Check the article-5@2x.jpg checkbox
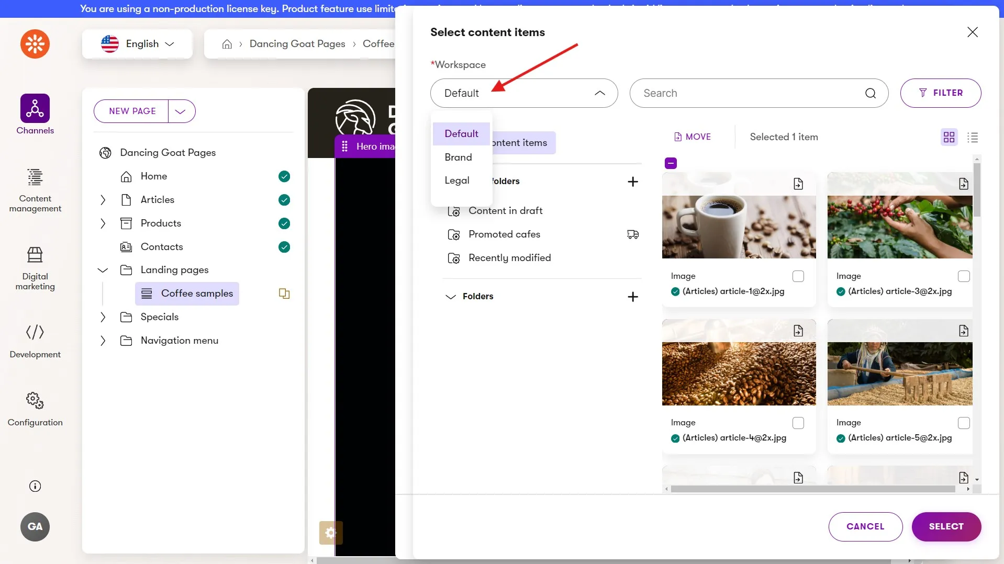The height and width of the screenshot is (564, 1004). [964, 423]
